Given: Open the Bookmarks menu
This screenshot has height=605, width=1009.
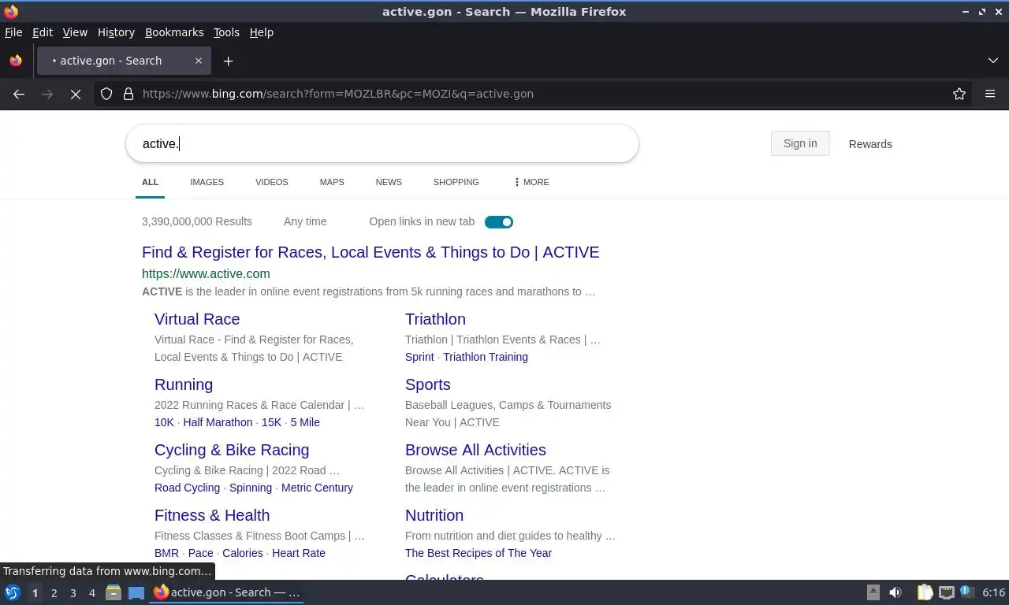Looking at the screenshot, I should [174, 32].
